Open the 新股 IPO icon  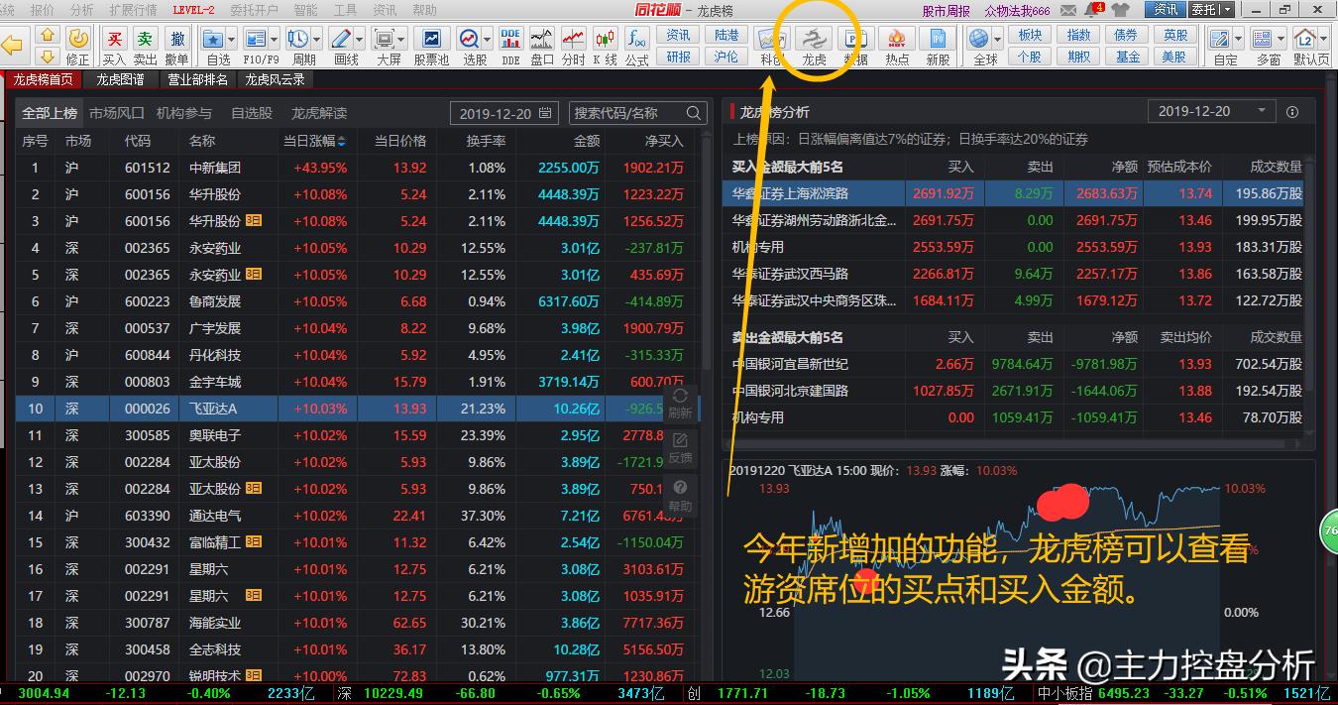pyautogui.click(x=938, y=39)
